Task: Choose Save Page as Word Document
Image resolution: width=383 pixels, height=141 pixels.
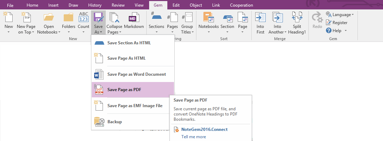Action: point(133,74)
